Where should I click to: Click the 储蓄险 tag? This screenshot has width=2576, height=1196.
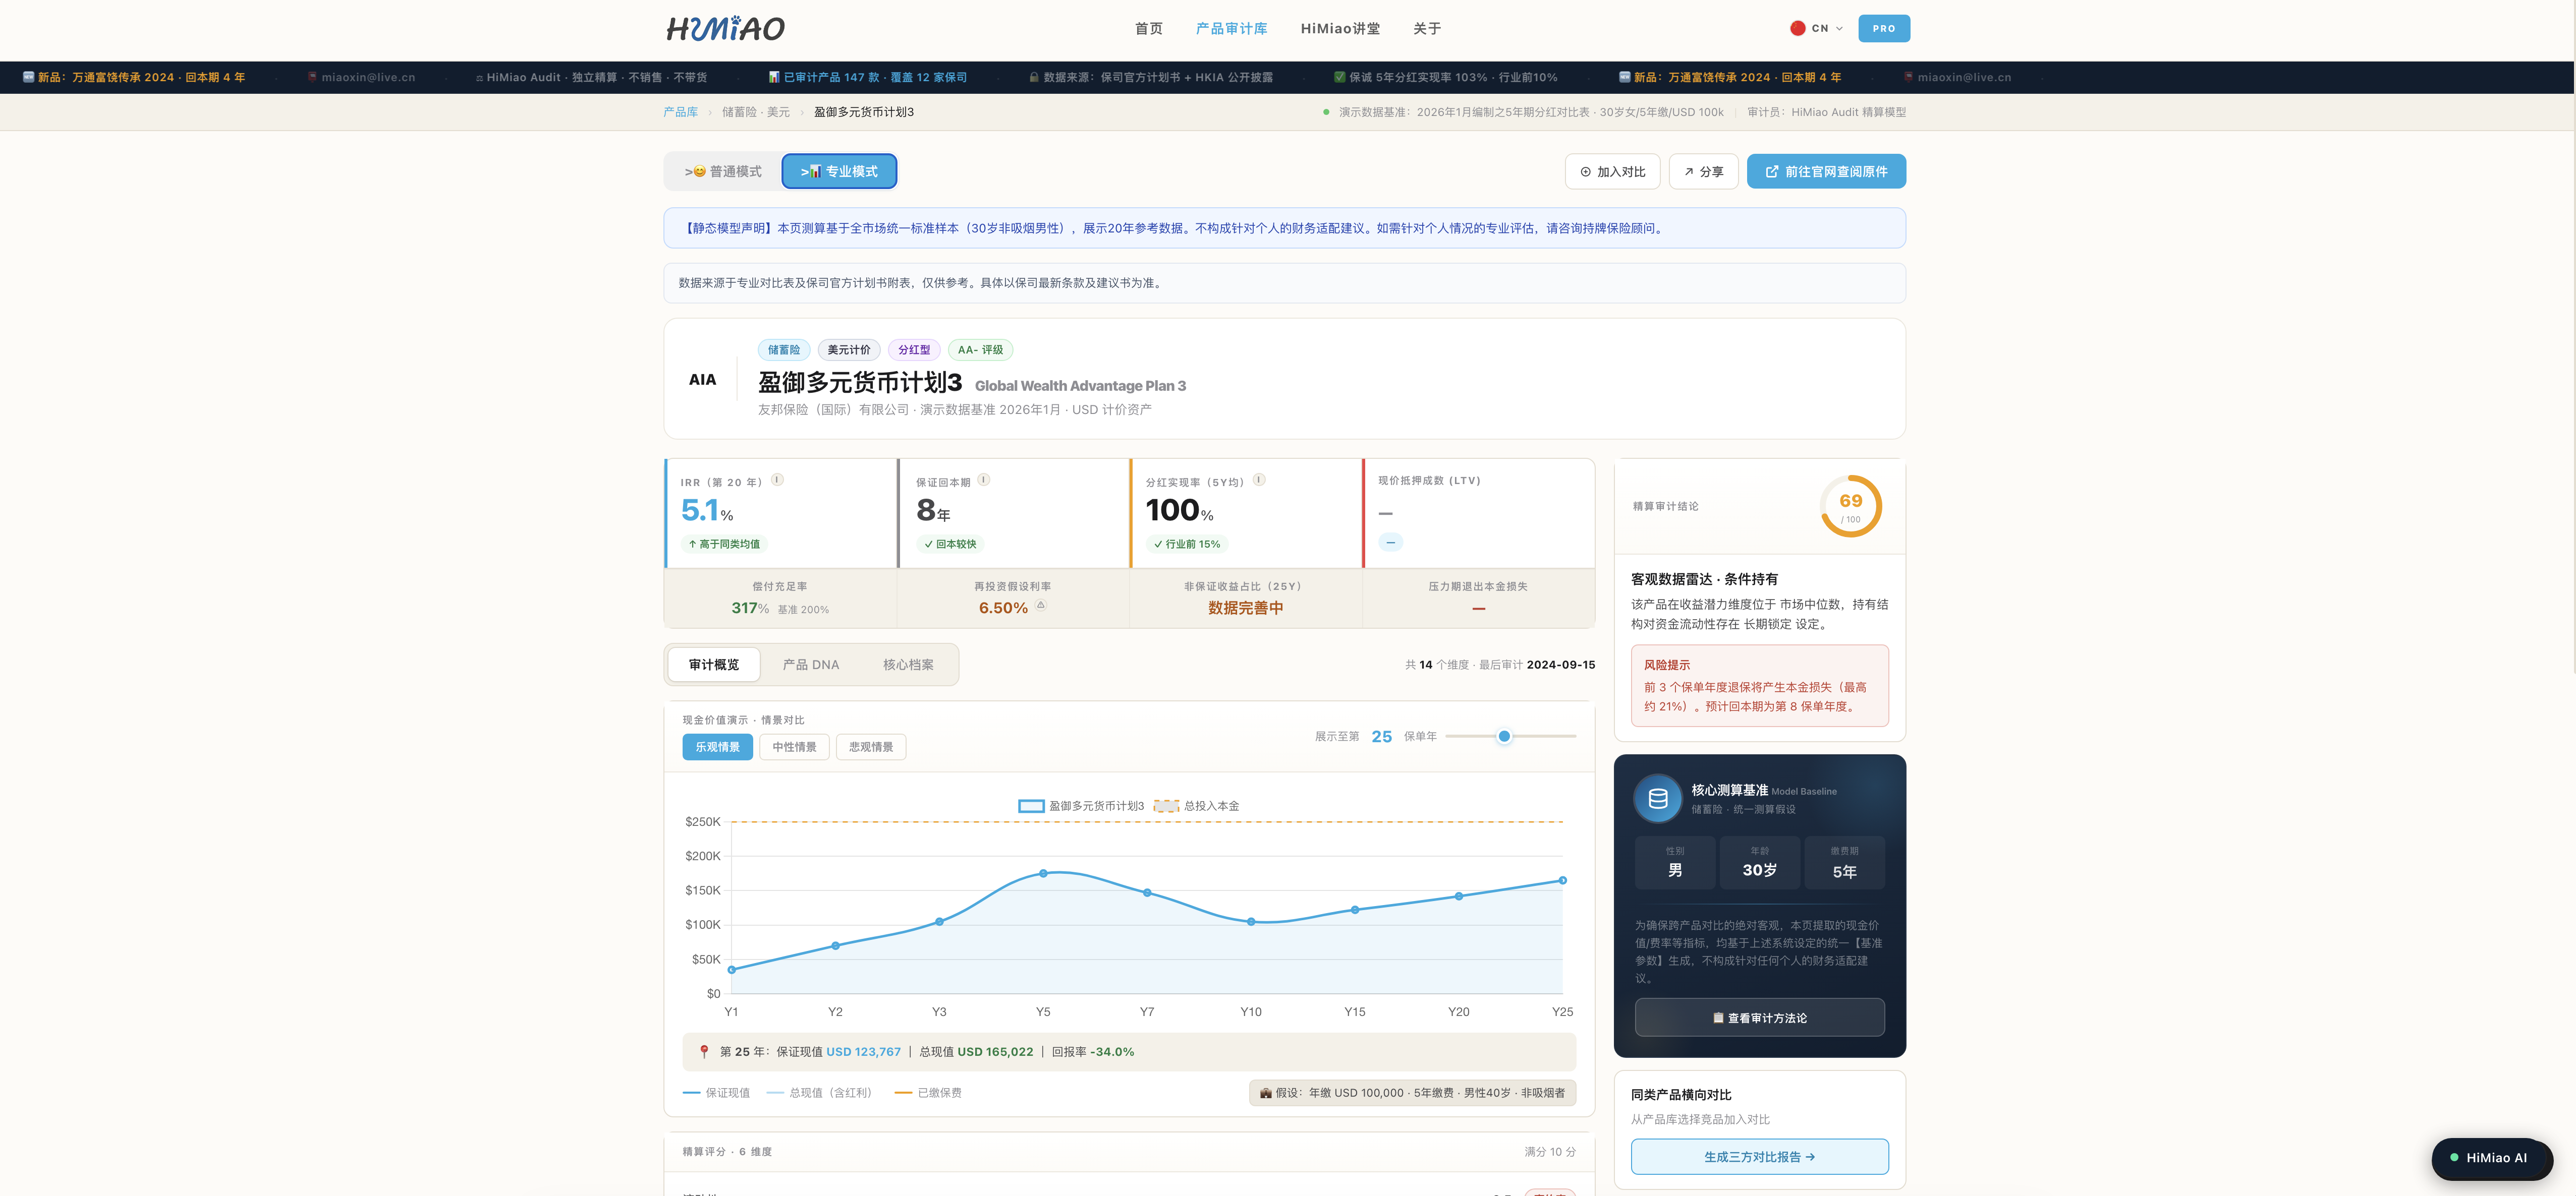[784, 350]
